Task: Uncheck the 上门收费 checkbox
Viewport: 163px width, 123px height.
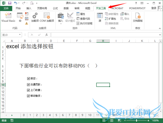Action: click(28, 90)
